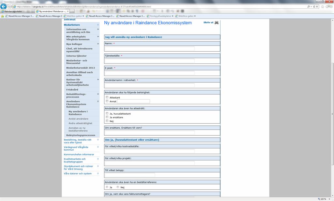Click the kostnadsställe input field
Screen dimensions: 334x201
[x=149, y=151]
